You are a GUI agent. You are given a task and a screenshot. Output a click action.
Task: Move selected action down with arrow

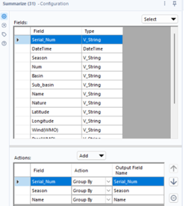174,182
